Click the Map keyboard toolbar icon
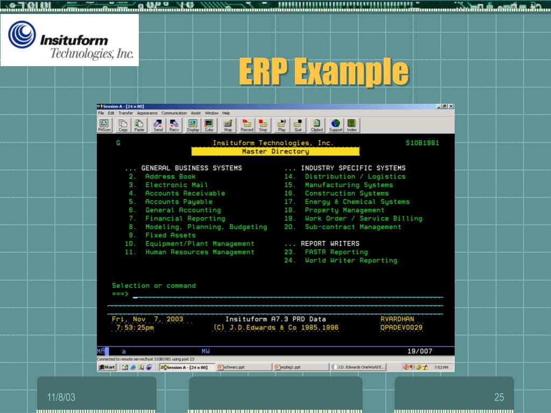Viewport: 551px width, 413px height. 228,125
